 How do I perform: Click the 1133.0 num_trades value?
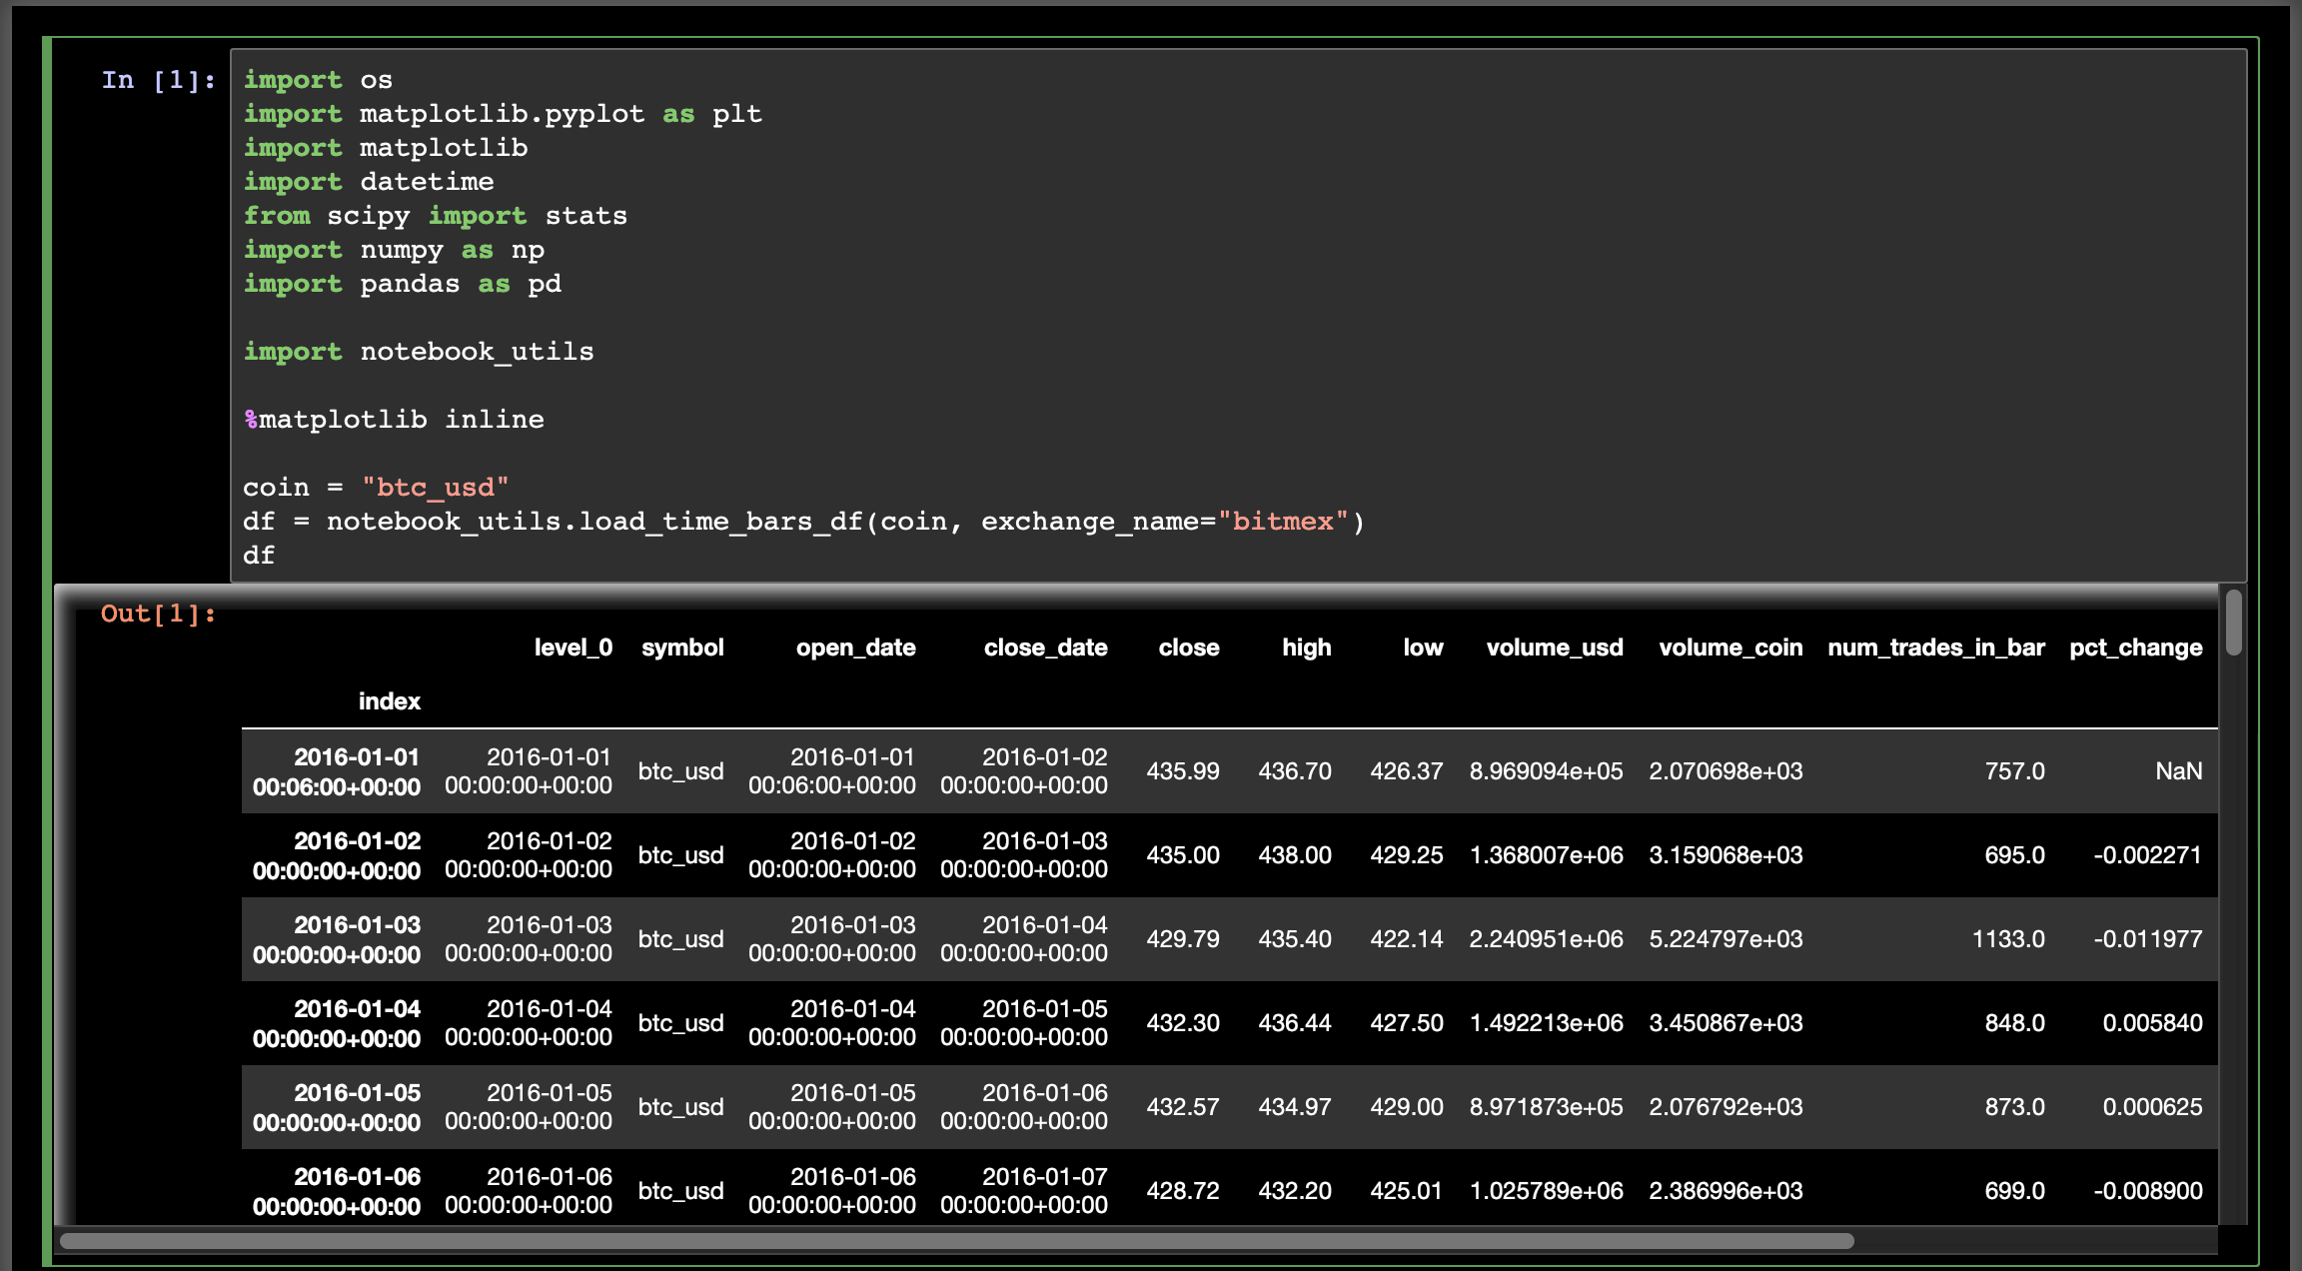[2007, 939]
